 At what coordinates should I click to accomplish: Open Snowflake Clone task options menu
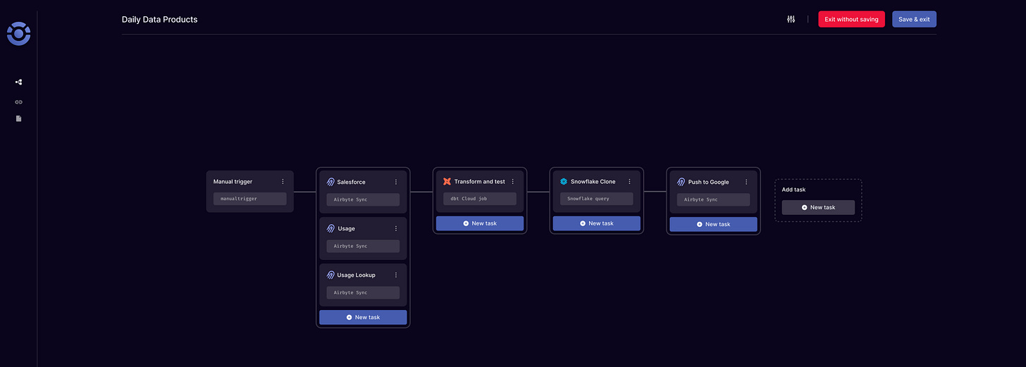[630, 181]
